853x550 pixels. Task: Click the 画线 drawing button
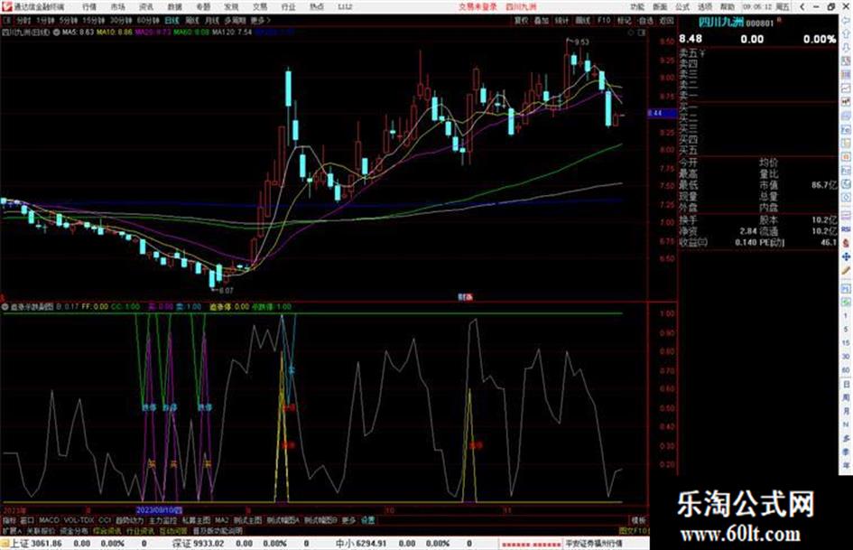[x=582, y=20]
